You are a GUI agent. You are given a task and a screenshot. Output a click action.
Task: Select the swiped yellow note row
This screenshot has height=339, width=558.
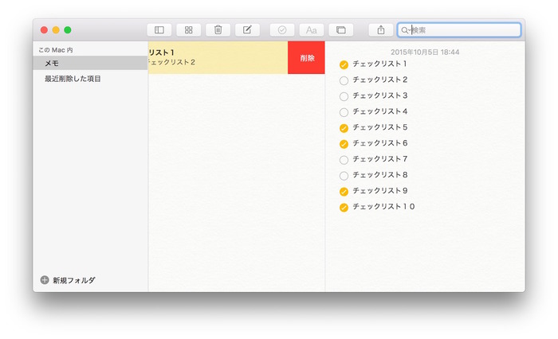point(218,57)
